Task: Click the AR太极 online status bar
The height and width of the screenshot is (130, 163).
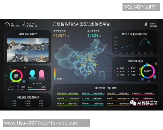Action: click(118, 100)
